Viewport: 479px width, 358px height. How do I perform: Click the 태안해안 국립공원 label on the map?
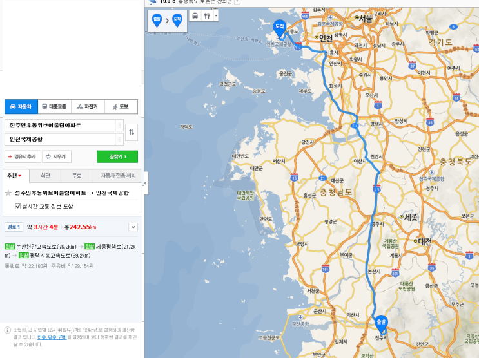(x=246, y=195)
